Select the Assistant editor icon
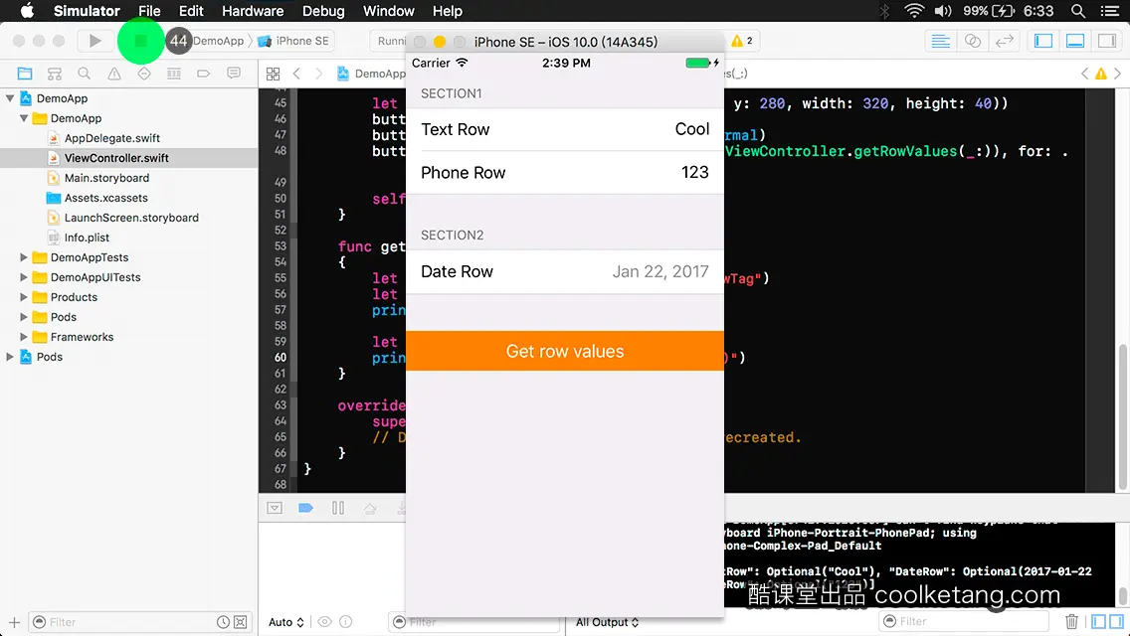 (x=973, y=41)
